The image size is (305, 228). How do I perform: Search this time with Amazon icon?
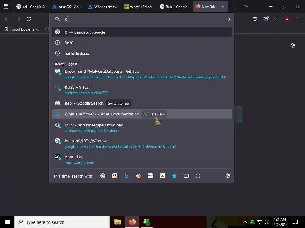click(115, 176)
